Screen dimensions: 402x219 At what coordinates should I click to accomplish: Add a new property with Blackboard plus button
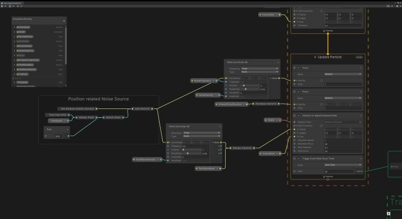[64, 21]
